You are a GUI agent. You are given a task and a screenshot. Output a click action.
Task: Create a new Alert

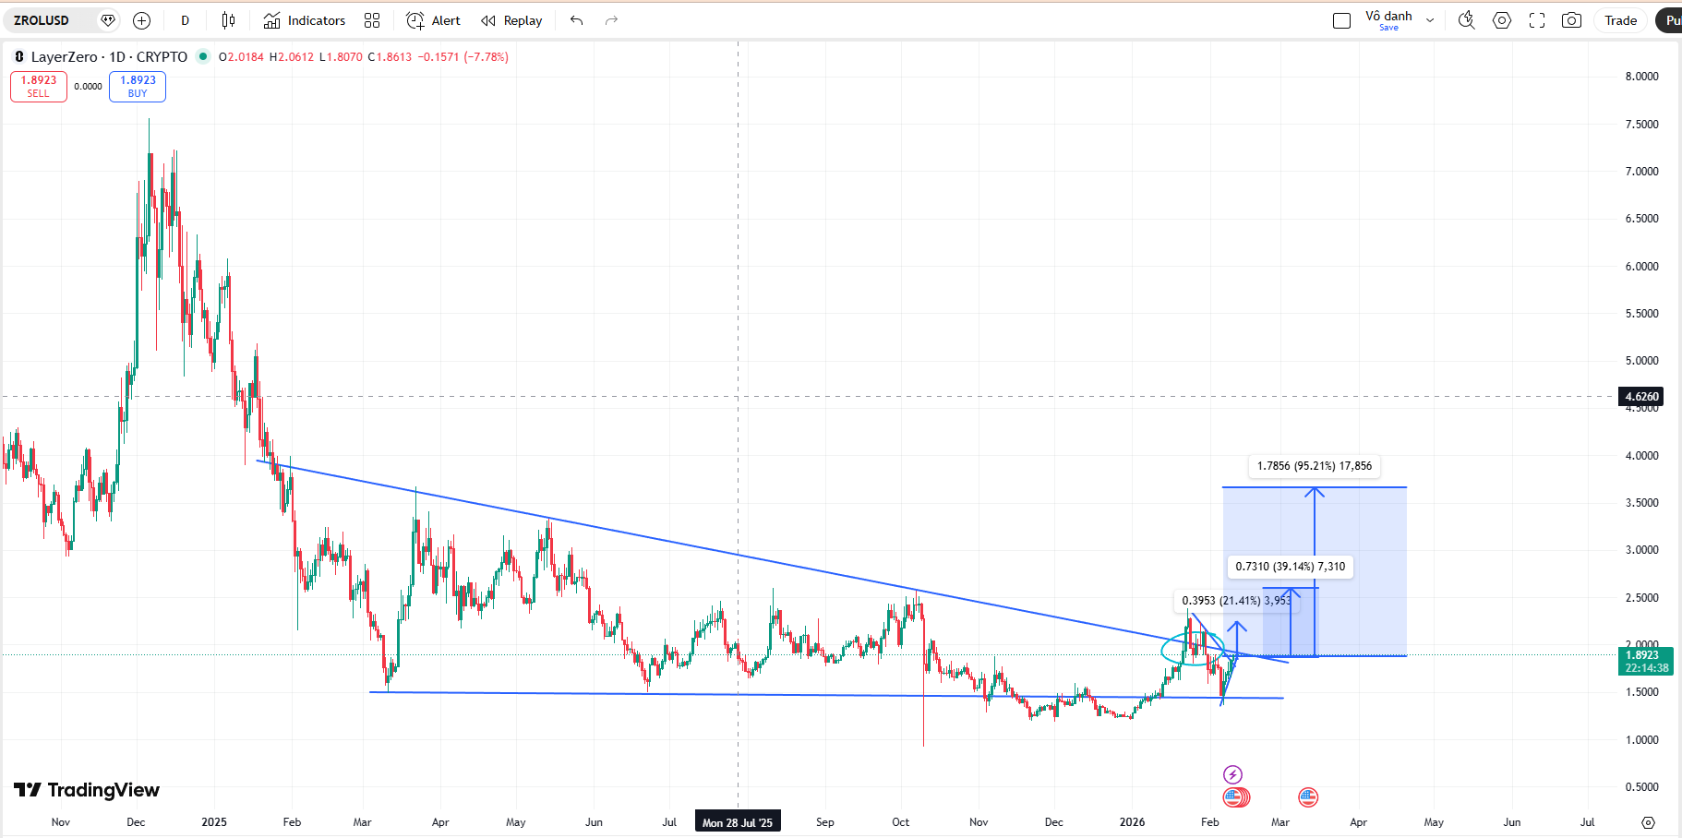pos(433,20)
